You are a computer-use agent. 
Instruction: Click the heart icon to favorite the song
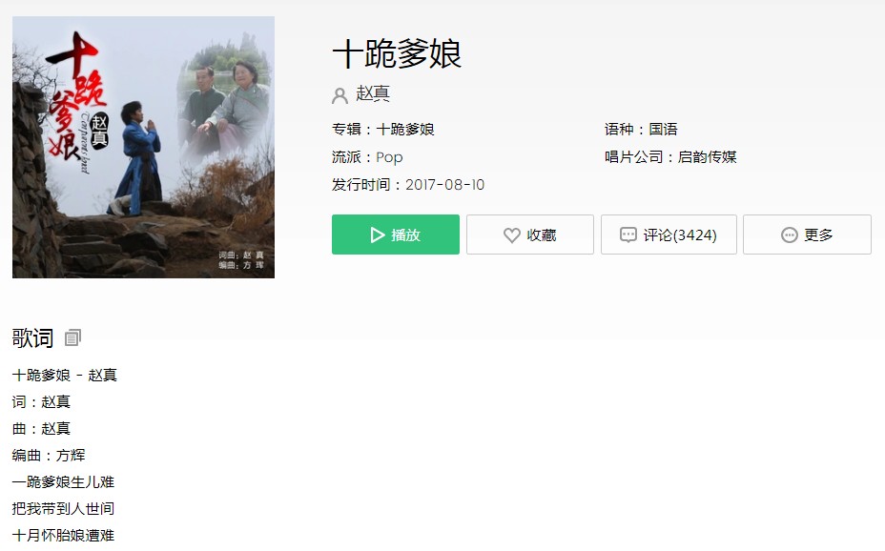[x=511, y=235]
